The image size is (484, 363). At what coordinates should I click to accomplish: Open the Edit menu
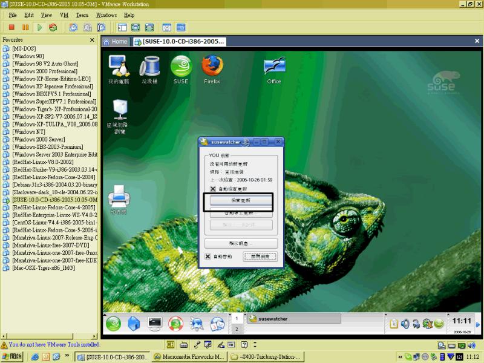(29, 15)
